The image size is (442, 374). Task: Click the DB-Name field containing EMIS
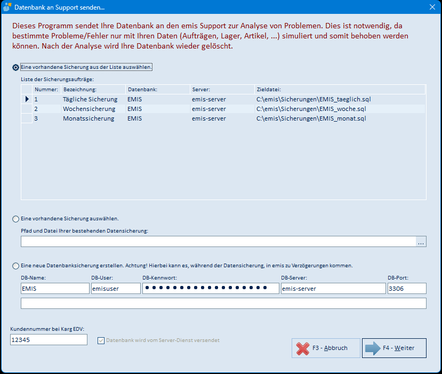coord(55,289)
